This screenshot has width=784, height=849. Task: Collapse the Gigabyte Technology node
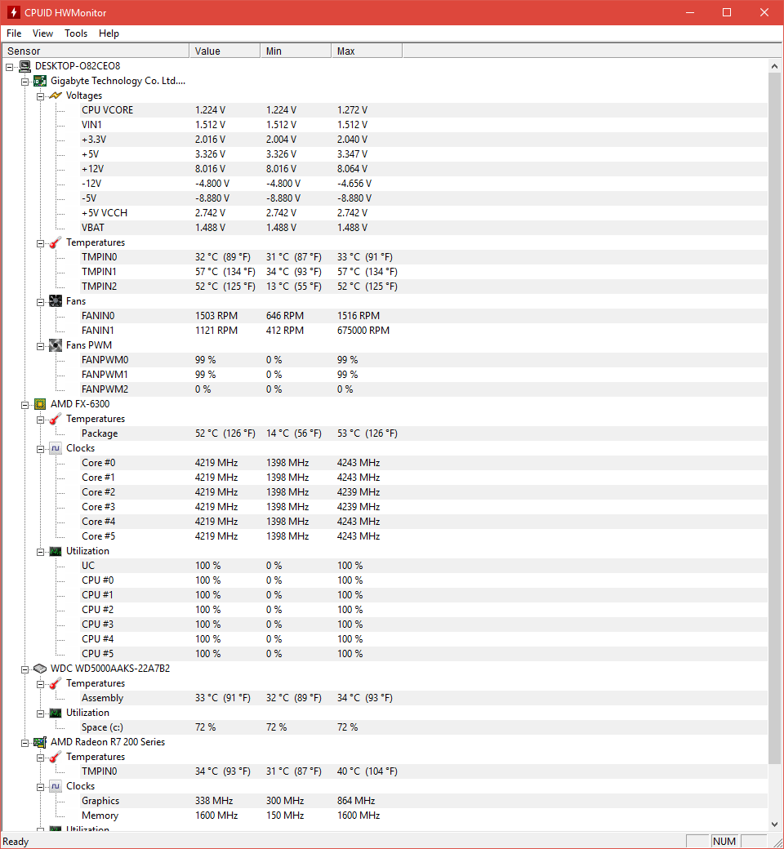tap(25, 82)
